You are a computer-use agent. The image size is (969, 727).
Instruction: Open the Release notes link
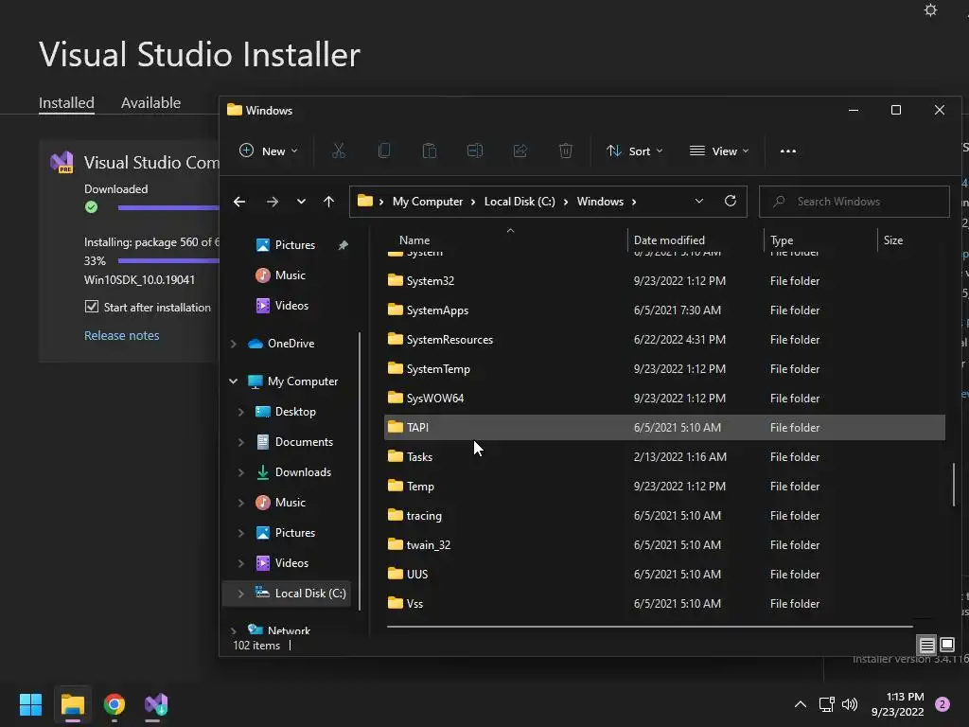click(122, 335)
